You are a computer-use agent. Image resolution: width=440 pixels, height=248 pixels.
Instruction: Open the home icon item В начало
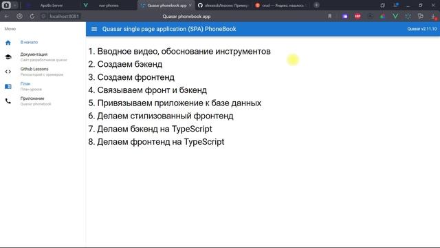8,43
